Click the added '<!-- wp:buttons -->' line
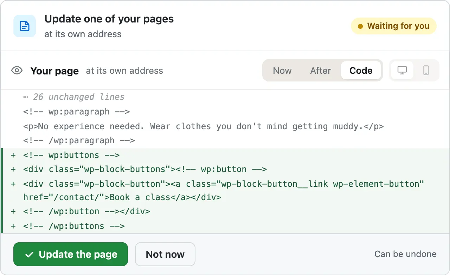Screen dimensions: 450x276 tap(225, 155)
